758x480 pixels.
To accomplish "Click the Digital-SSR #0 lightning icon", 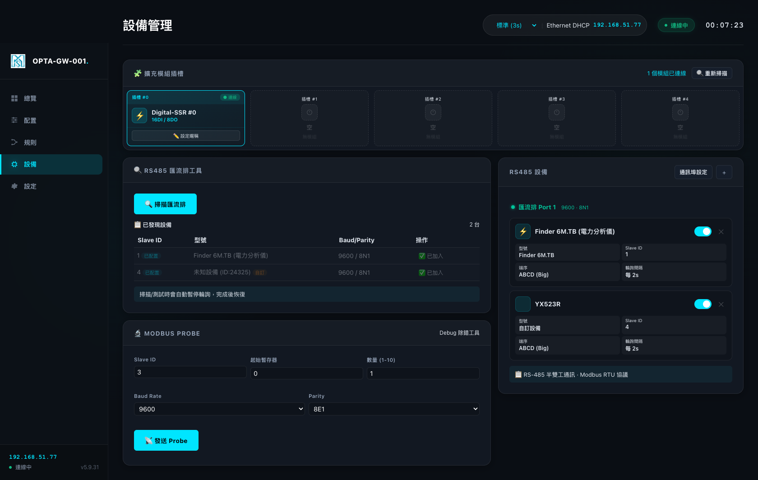I will (x=139, y=115).
